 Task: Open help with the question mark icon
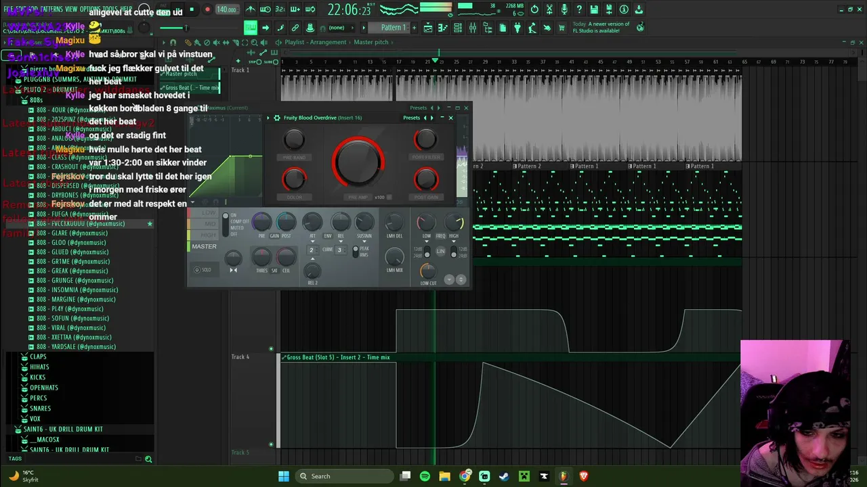click(579, 9)
